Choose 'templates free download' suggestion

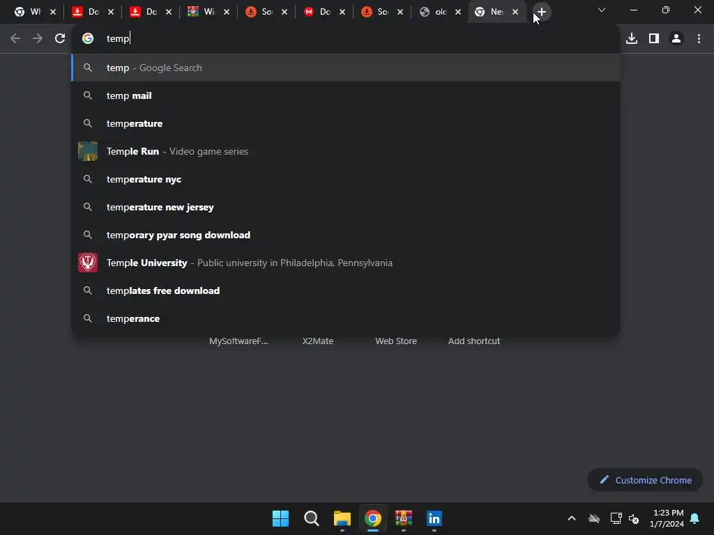click(x=346, y=290)
